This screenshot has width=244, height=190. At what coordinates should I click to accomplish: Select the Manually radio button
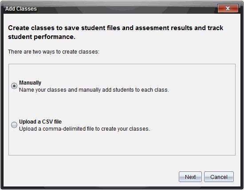[14, 86]
